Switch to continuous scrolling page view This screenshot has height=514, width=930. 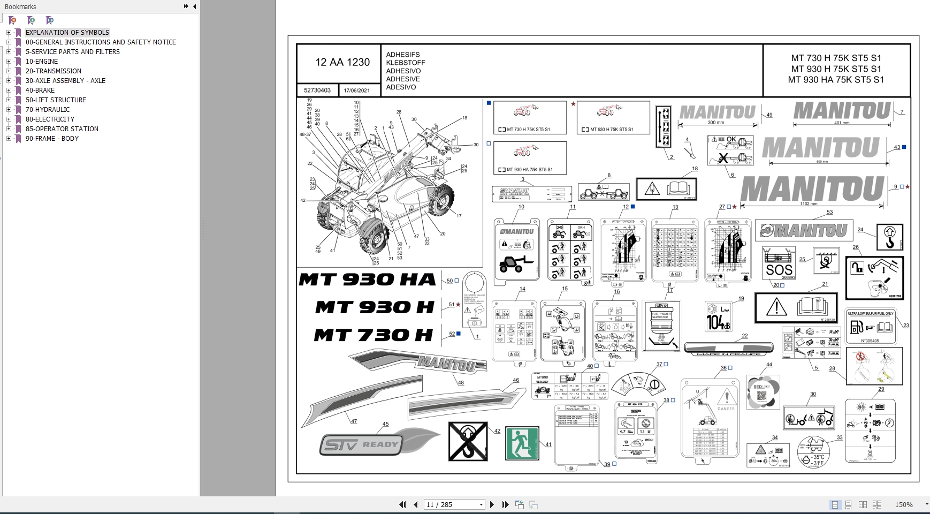(x=849, y=504)
